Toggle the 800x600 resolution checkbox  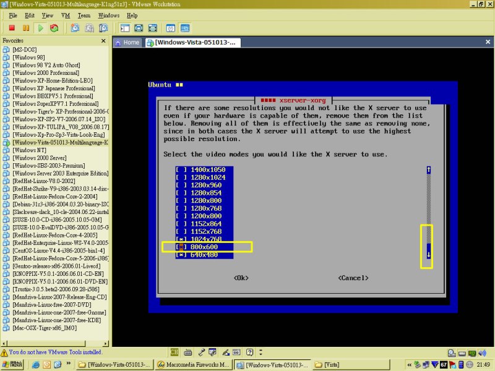tap(181, 247)
